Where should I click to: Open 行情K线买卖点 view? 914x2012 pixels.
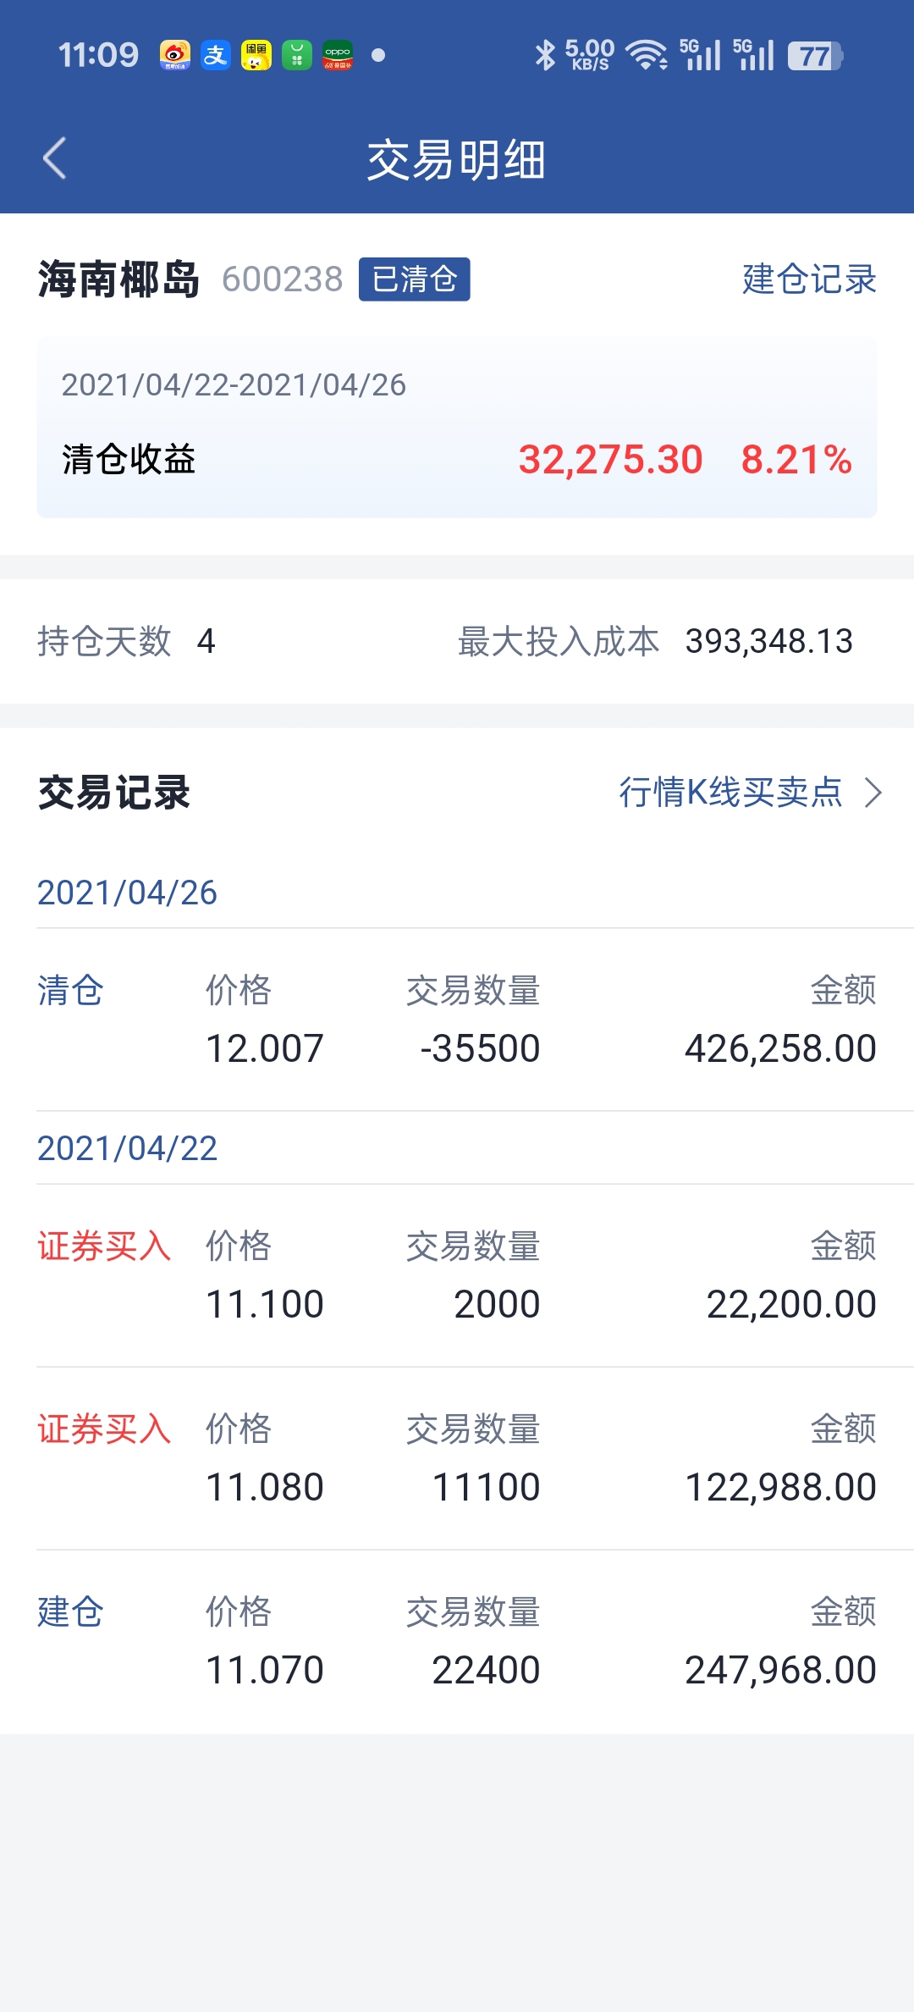tap(731, 793)
